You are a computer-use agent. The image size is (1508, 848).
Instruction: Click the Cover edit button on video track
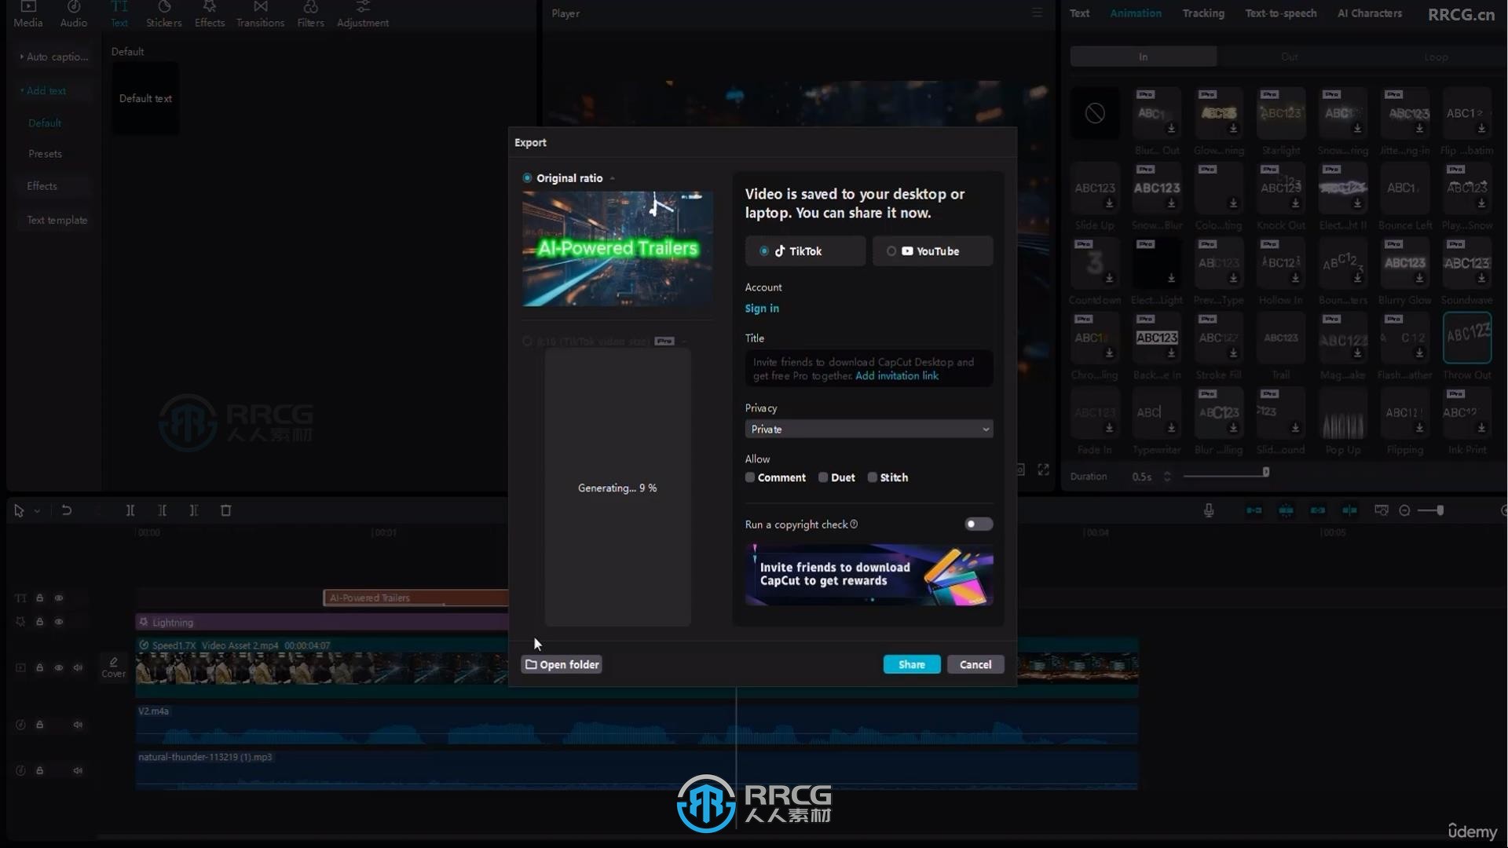pyautogui.click(x=113, y=667)
